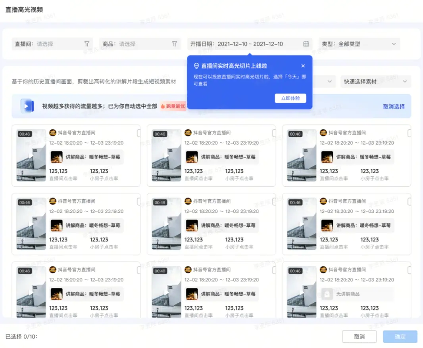The width and height of the screenshot is (423, 348).
Task: Play the top-row middle card's video thumbnail
Action: (166, 155)
